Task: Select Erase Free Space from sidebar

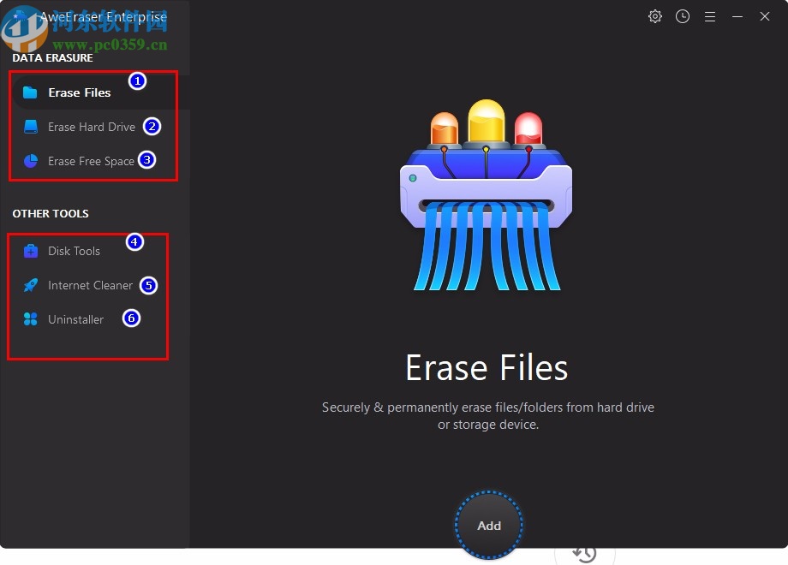Action: point(91,160)
